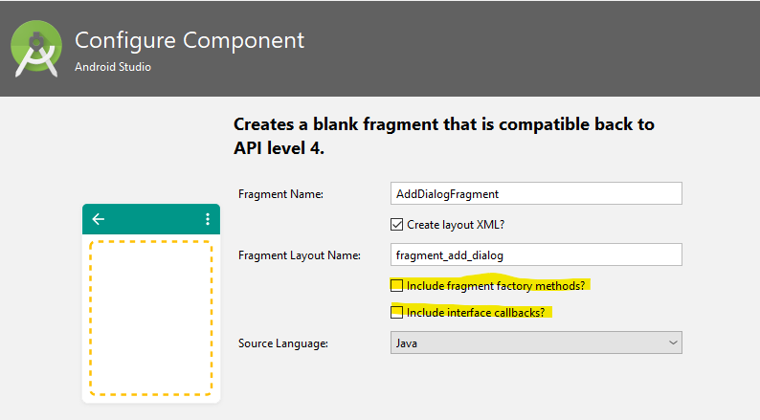Image resolution: width=760 pixels, height=420 pixels.
Task: Click the Fragment Layout Name text field
Action: pos(536,254)
